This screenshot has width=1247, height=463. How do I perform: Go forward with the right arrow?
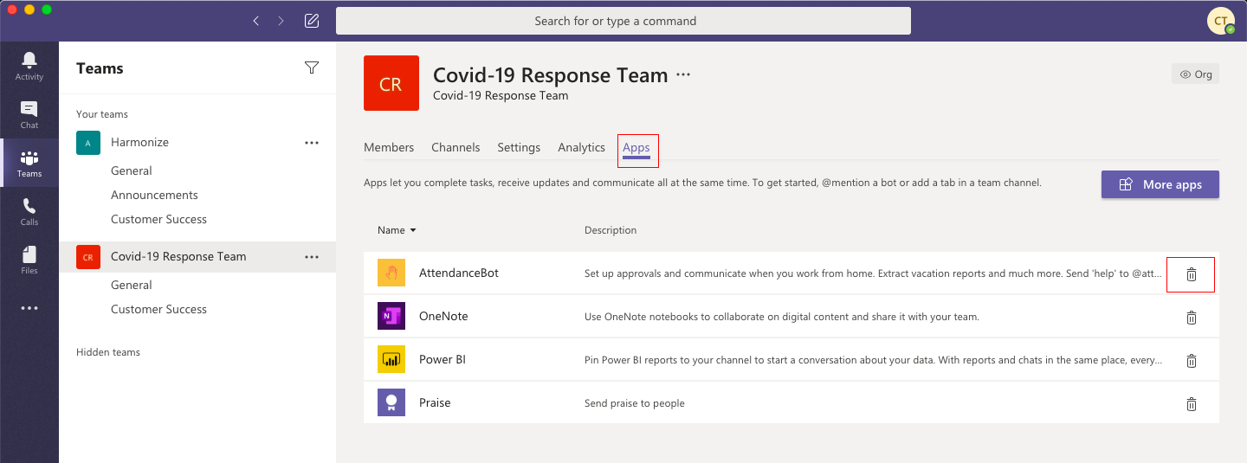(x=281, y=21)
